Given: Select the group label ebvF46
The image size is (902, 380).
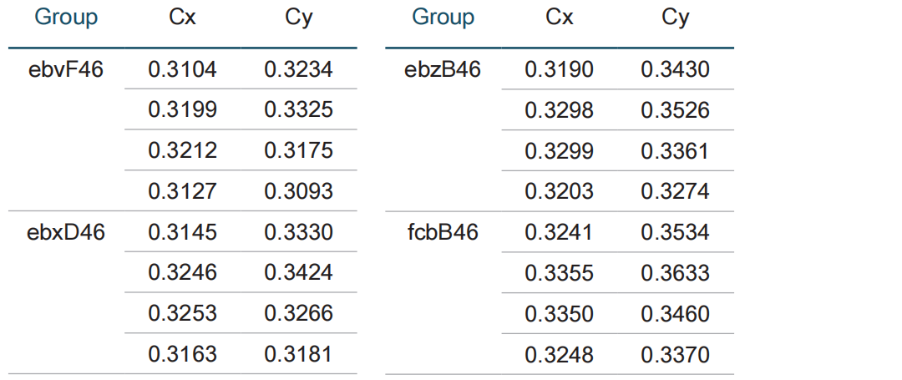Looking at the screenshot, I should click(x=66, y=69).
